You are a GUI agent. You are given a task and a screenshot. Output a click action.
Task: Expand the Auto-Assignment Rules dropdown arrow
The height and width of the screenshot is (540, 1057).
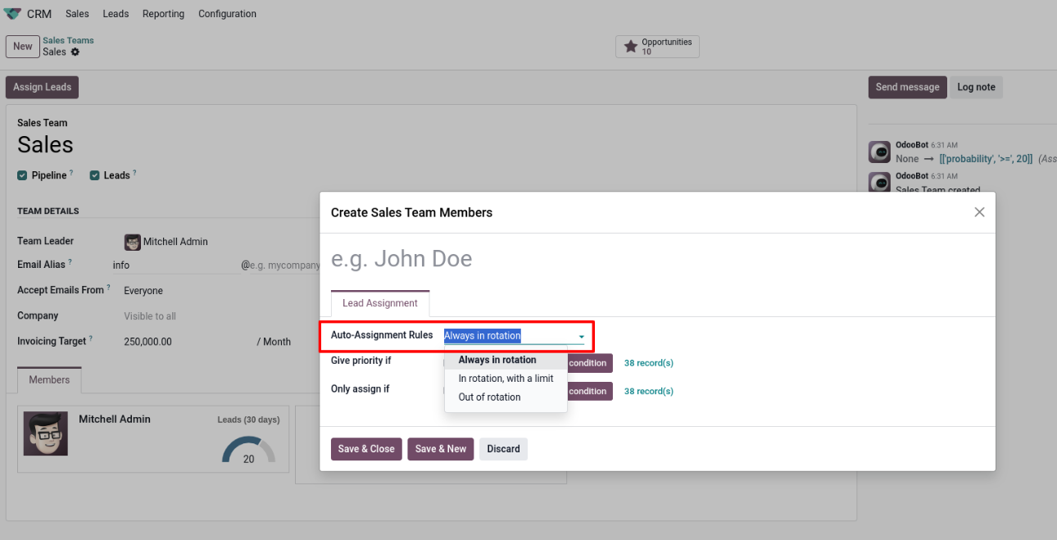(581, 337)
